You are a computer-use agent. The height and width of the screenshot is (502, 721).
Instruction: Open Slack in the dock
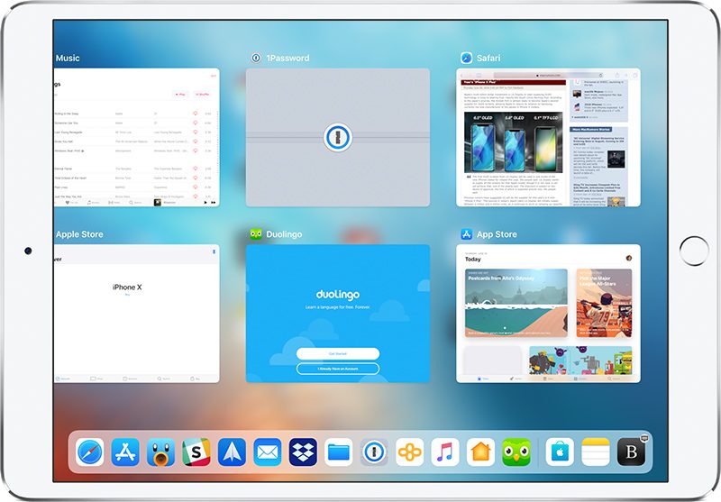tap(196, 452)
